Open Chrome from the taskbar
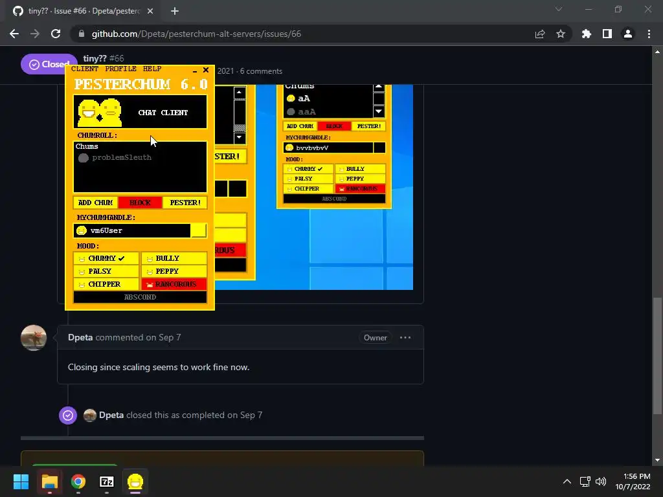 coord(78,481)
